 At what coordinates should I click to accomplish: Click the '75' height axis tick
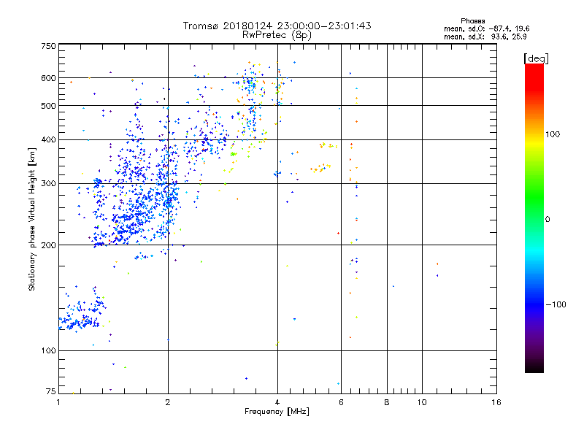pyautogui.click(x=51, y=391)
